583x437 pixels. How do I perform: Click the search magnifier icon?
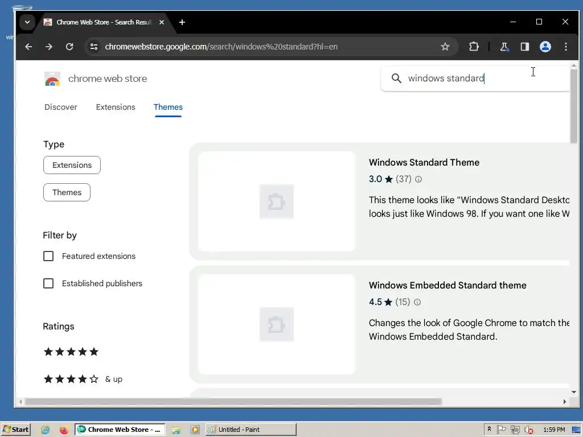pos(396,79)
